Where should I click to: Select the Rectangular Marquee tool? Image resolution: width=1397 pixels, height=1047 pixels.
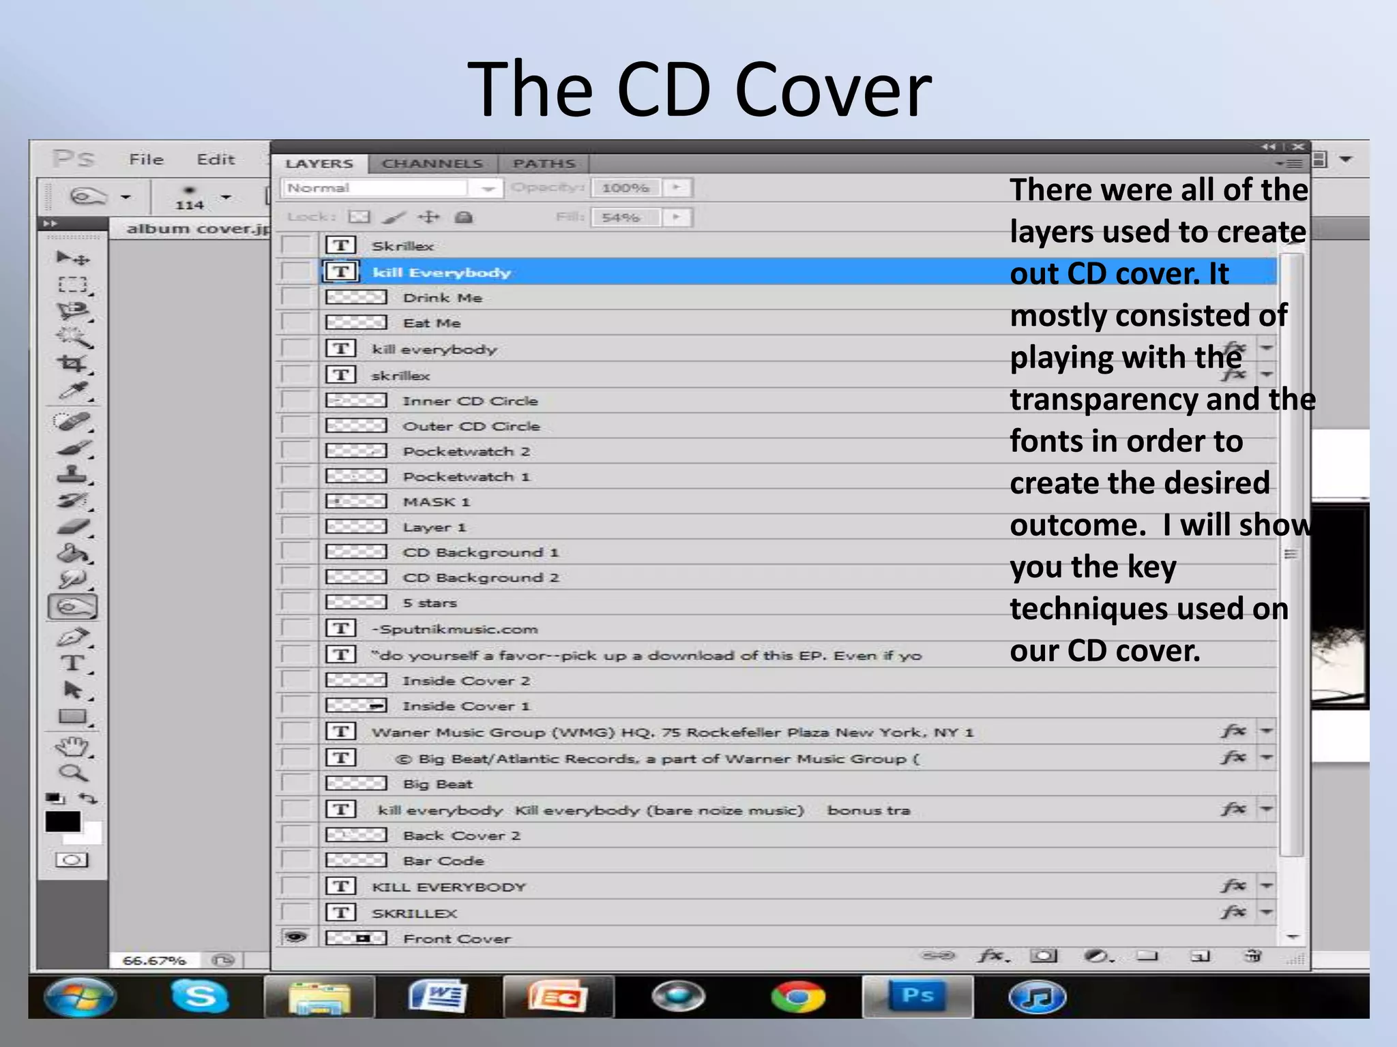coord(72,284)
